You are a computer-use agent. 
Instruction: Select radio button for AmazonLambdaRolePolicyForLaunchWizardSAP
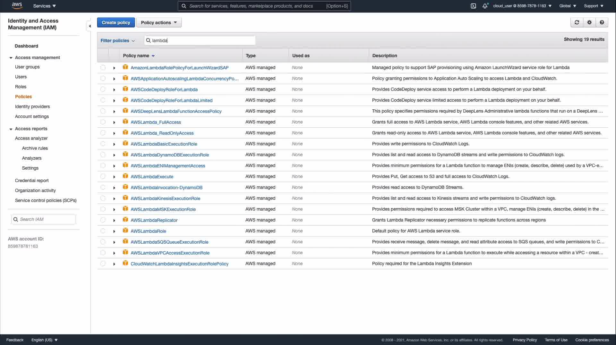click(x=103, y=68)
